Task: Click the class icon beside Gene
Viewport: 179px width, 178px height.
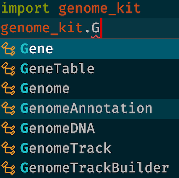Action: click(8, 49)
